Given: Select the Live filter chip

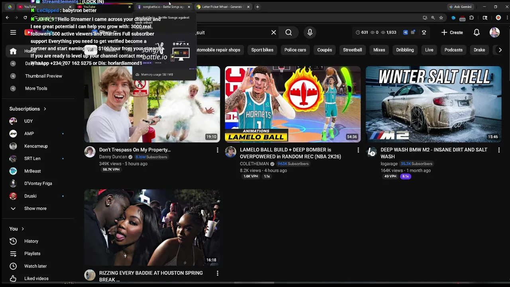Looking at the screenshot, I should click(429, 50).
